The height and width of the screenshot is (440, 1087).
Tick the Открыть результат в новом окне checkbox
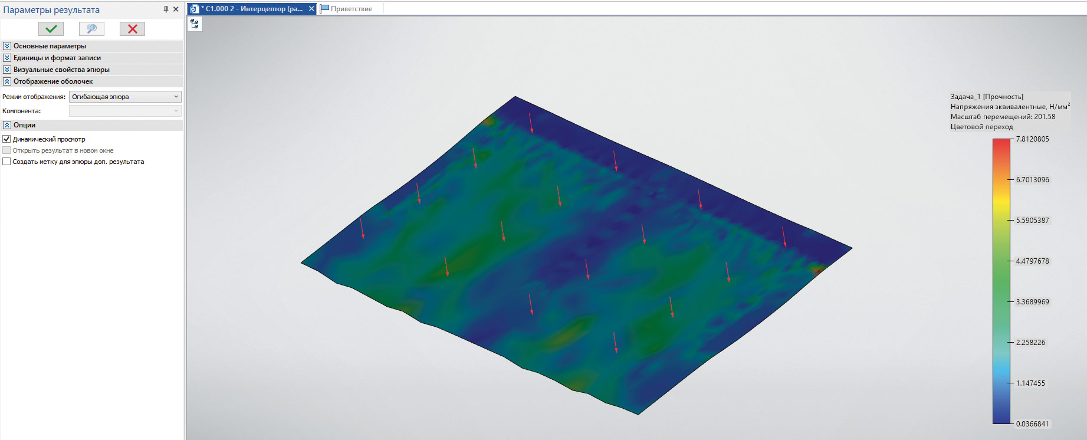click(7, 150)
